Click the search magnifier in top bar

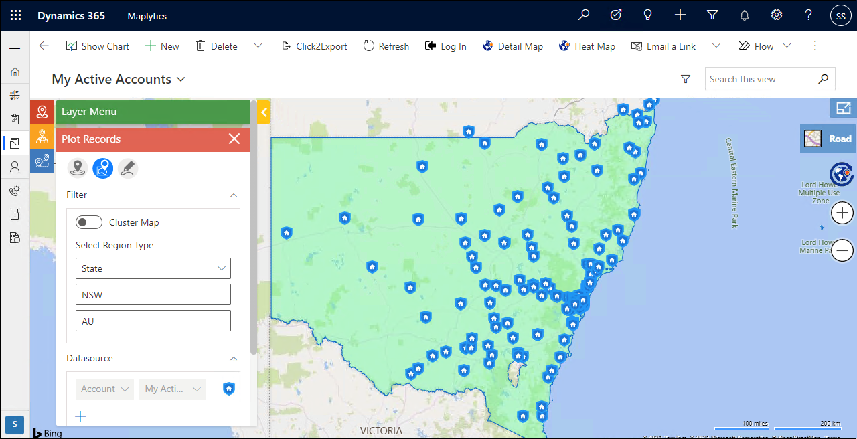585,15
